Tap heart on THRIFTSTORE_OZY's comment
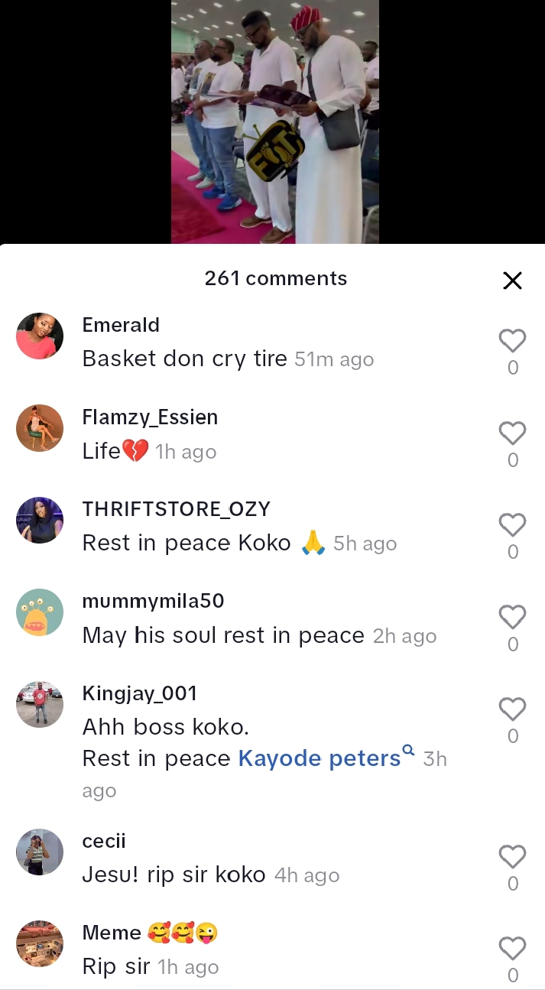 tap(512, 525)
